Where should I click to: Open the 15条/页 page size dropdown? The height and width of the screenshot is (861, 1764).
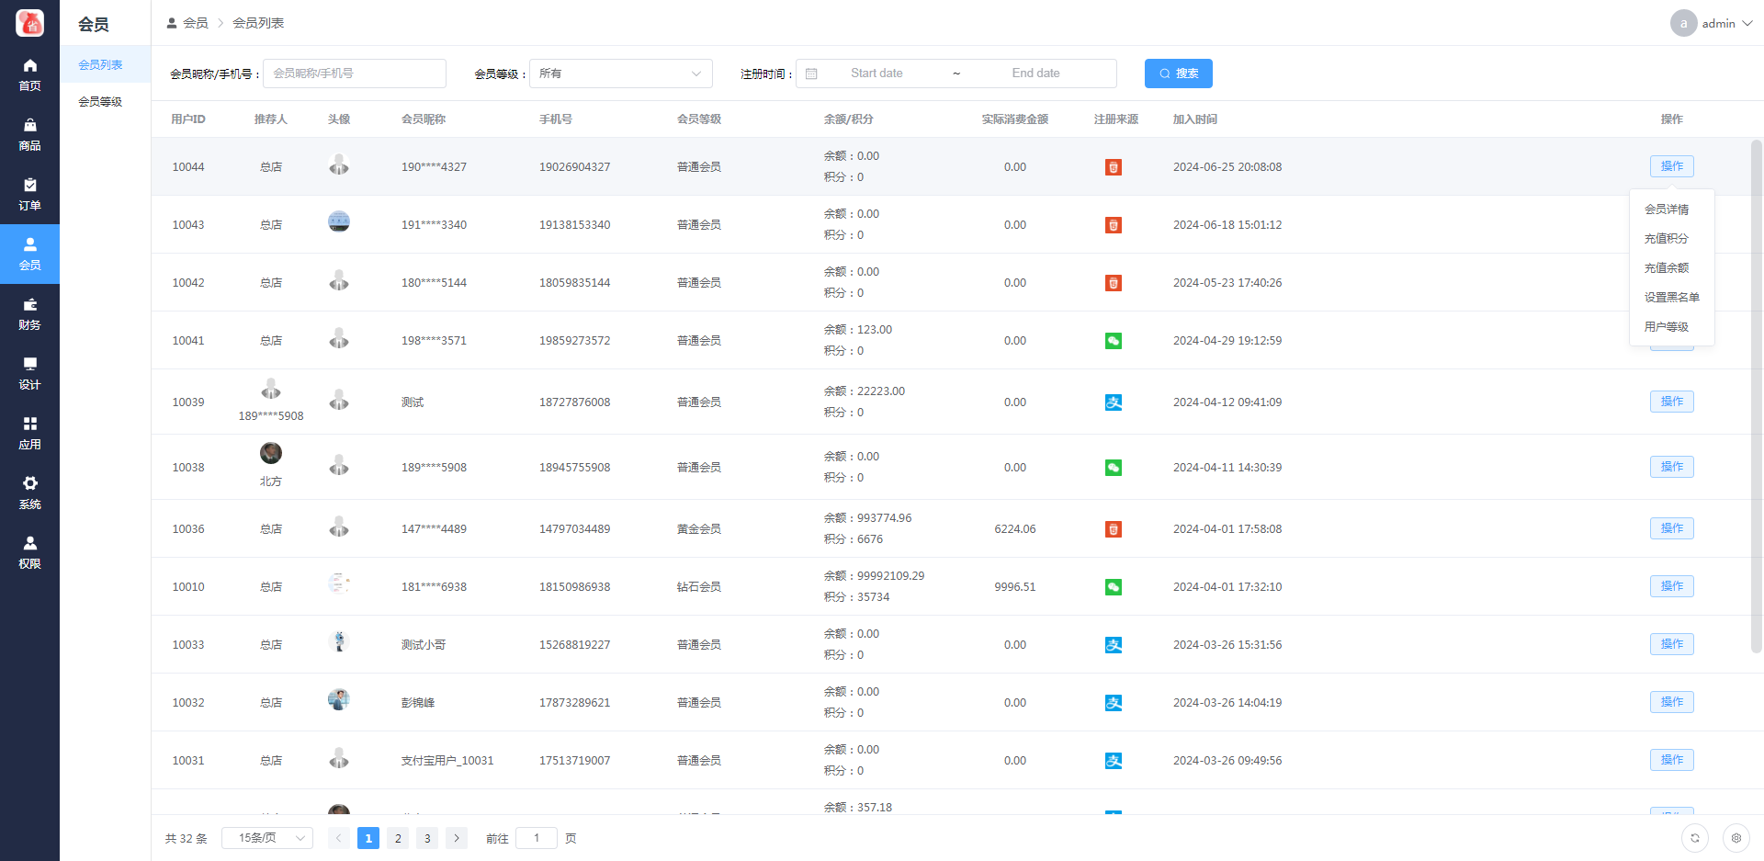coord(266,838)
